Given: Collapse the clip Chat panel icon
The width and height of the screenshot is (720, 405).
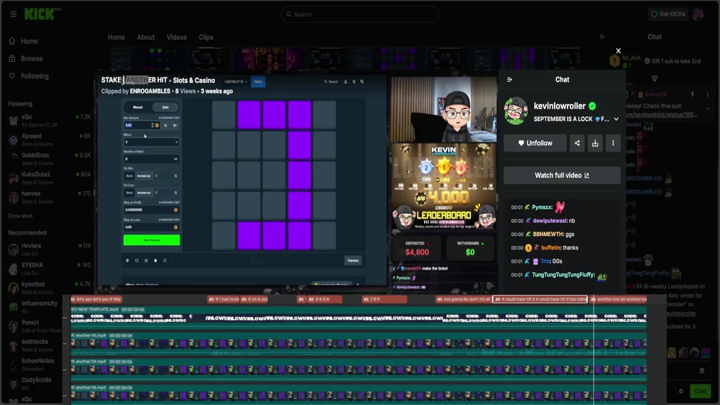Looking at the screenshot, I should [x=510, y=80].
